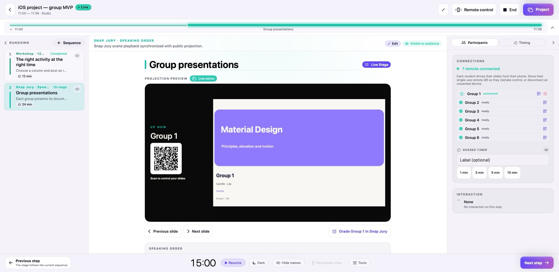This screenshot has height=272, width=559.
Task: Click the Group 6 ready checkmark icon
Action: click(x=461, y=137)
